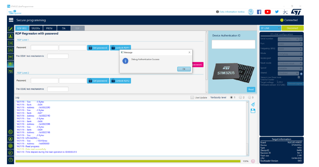The image size is (319, 167).
Task: Select verbosity level 2 radio button
Action: [241, 98]
